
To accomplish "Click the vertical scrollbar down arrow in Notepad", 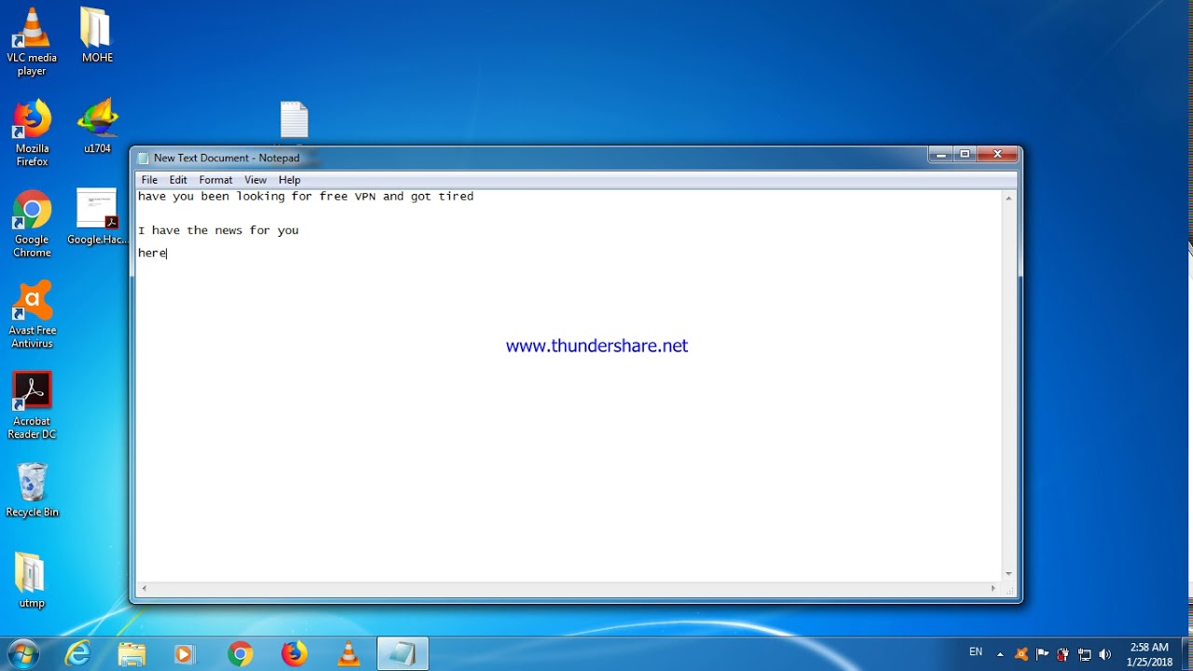I will coord(1008,574).
